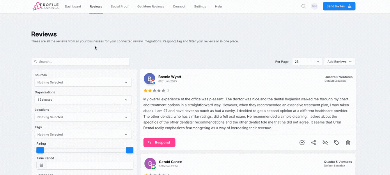Image resolution: width=390 pixels, height=175 pixels.
Task: Click the left Rating slider handle
Action: pyautogui.click(x=40, y=150)
